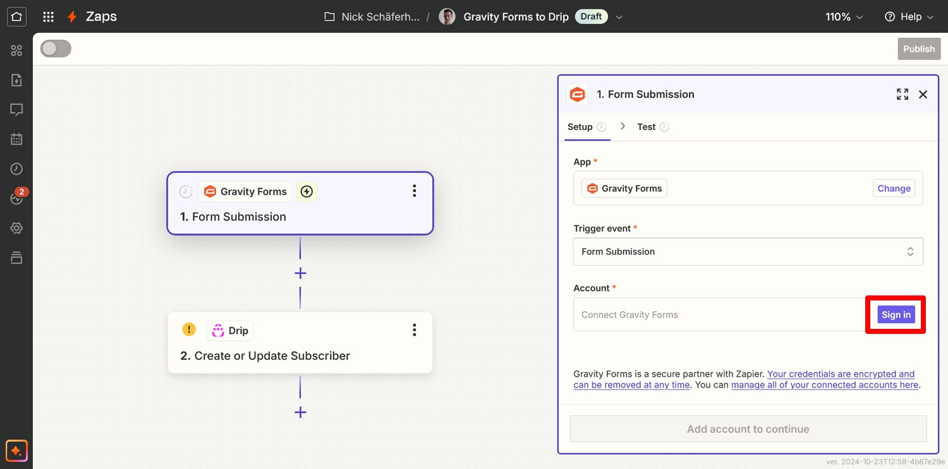
Task: Click the Publish button
Action: click(x=919, y=49)
